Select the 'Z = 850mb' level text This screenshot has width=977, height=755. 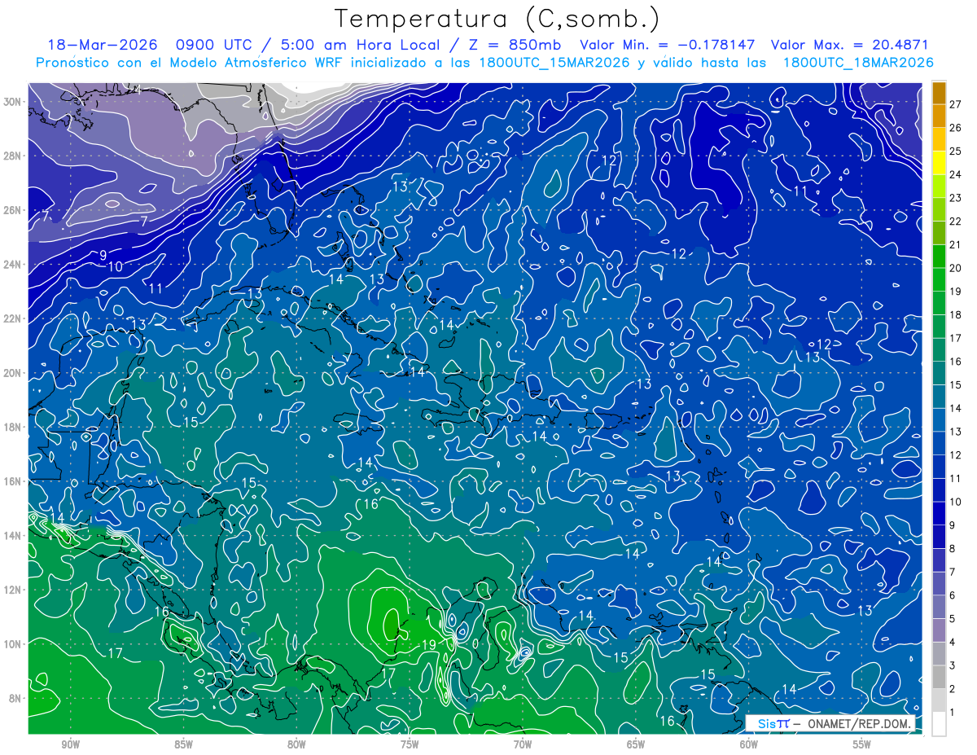[x=517, y=45]
